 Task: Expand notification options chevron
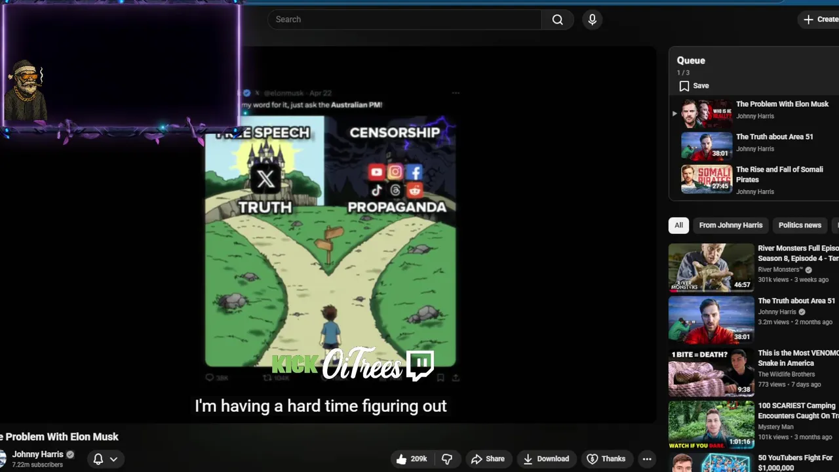click(113, 459)
